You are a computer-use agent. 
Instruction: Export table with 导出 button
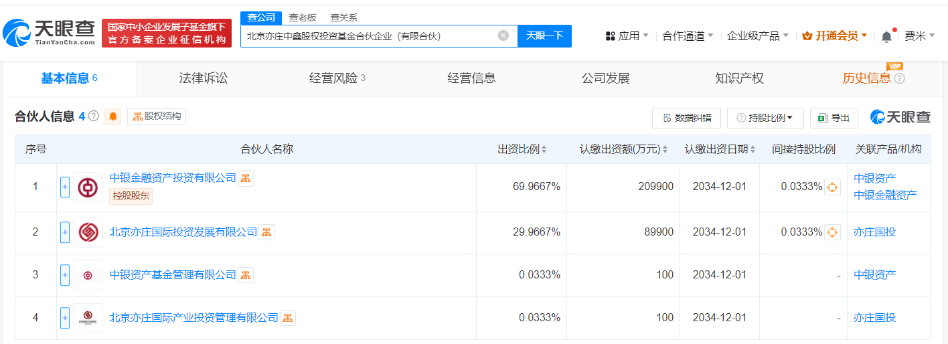click(834, 118)
